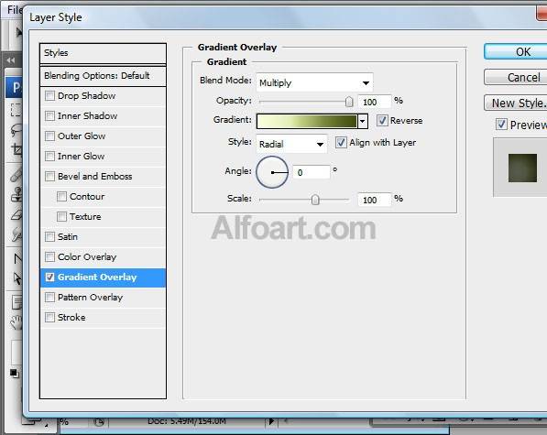Click the Angle value input field
This screenshot has height=435, width=547.
pos(312,172)
